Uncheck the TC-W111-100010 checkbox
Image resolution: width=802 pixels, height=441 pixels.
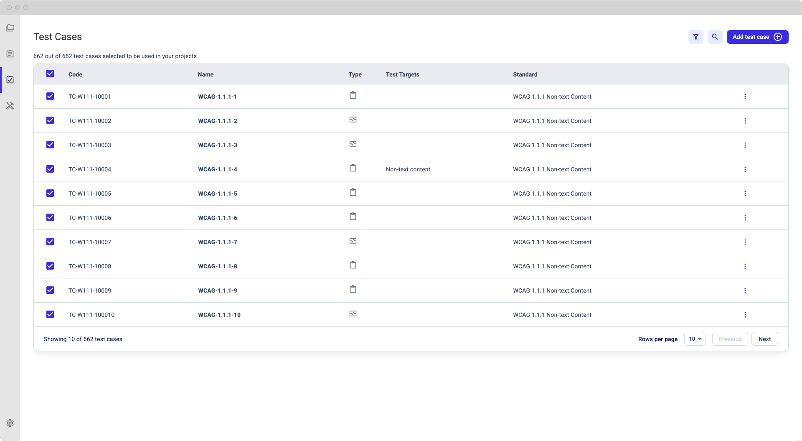coord(50,314)
